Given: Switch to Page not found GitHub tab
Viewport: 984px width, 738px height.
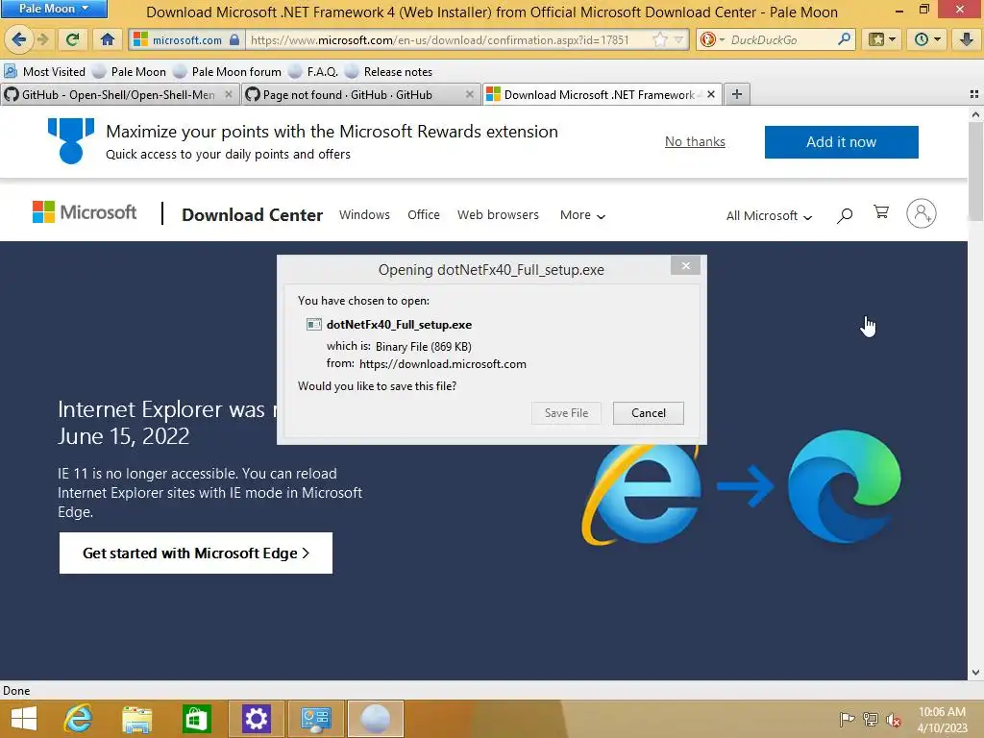Looking at the screenshot, I should [x=348, y=95].
